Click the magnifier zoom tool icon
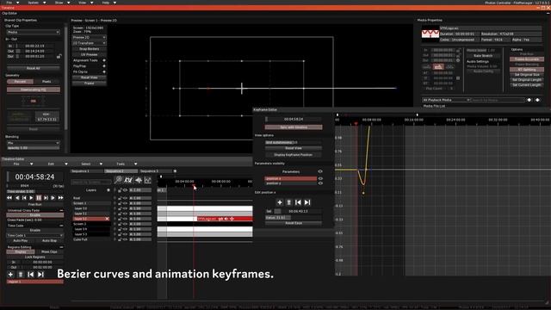The image size is (551, 310). pos(119,180)
